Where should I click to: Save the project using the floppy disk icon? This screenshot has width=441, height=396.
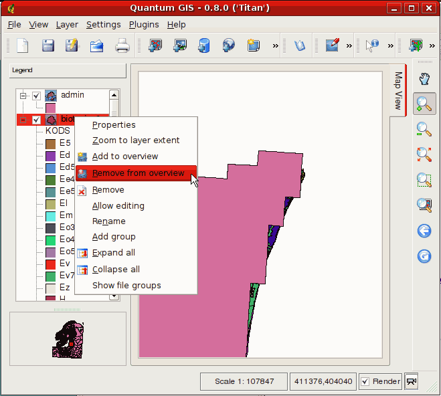tap(48, 45)
